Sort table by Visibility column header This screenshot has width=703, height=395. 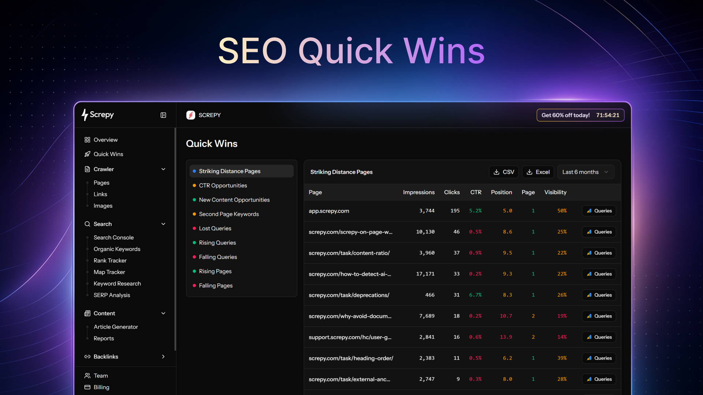click(x=555, y=192)
